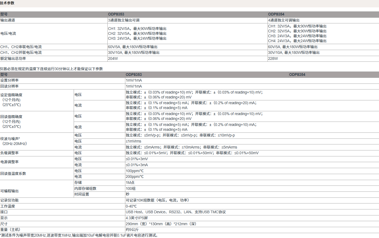
Task: Click the 100ppm/℃ value
Action: (135, 171)
